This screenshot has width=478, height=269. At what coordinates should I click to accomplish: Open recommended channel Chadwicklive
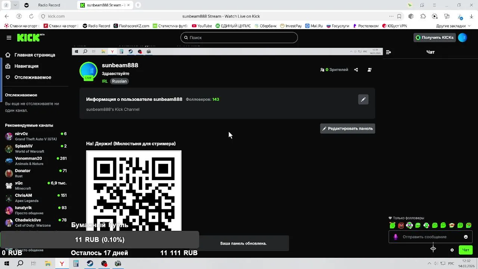click(35, 223)
